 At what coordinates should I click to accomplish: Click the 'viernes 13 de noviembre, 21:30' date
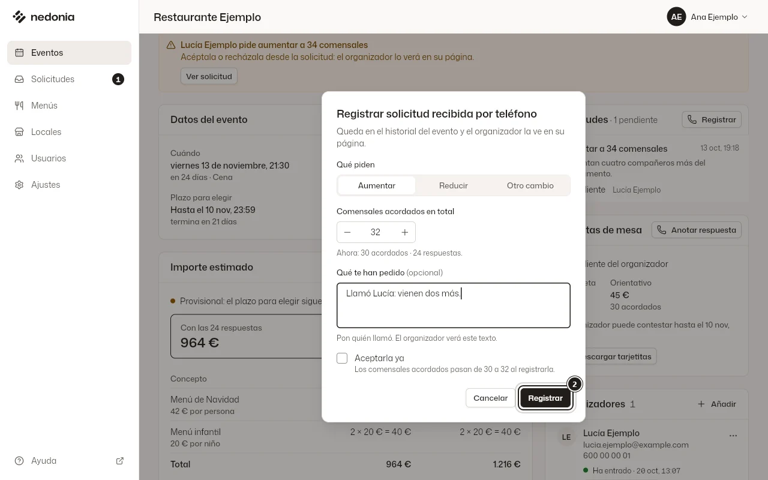[x=230, y=165]
